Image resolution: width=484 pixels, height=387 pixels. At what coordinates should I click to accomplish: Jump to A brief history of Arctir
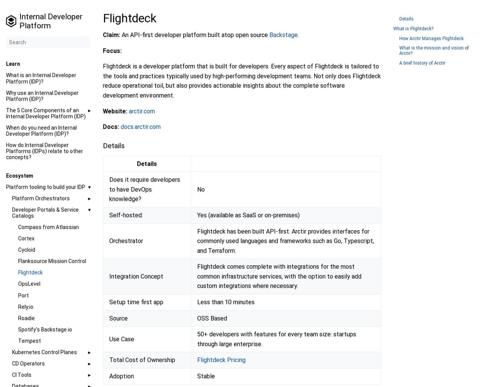422,63
